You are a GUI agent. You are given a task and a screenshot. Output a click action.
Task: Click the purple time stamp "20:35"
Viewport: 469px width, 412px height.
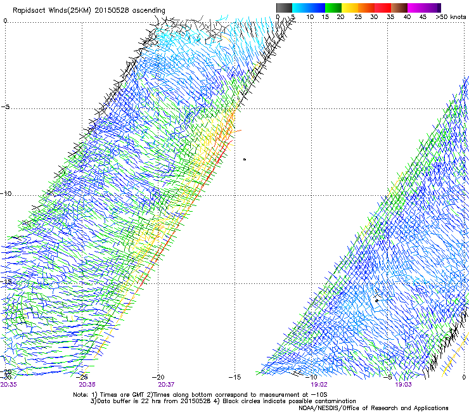point(9,384)
